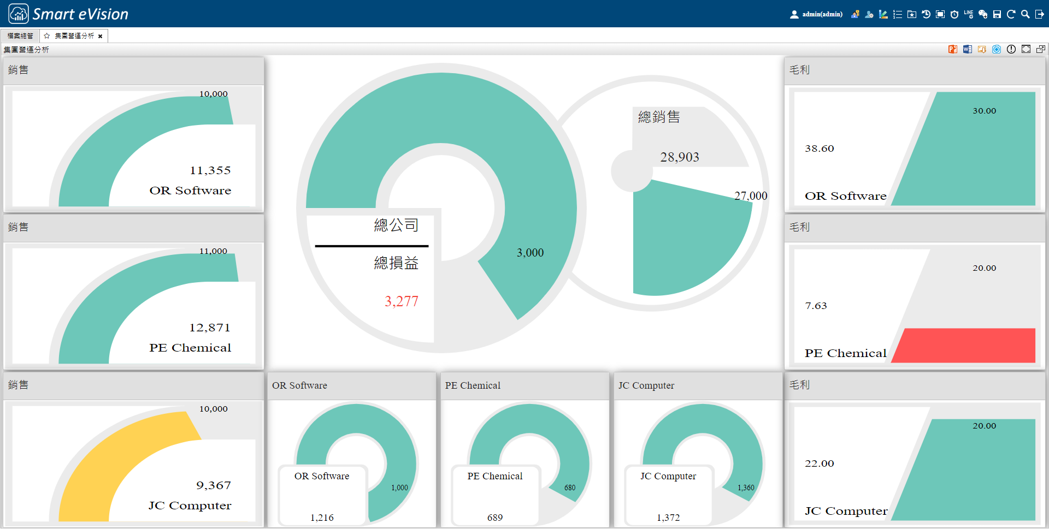Screen dimensions: 1049x529
Task: Click the 1,216 value under OR Software
Action: point(322,518)
